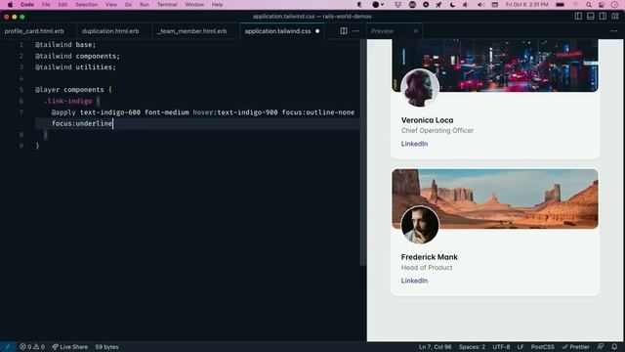Click the @tailwind utilities line

[75, 67]
